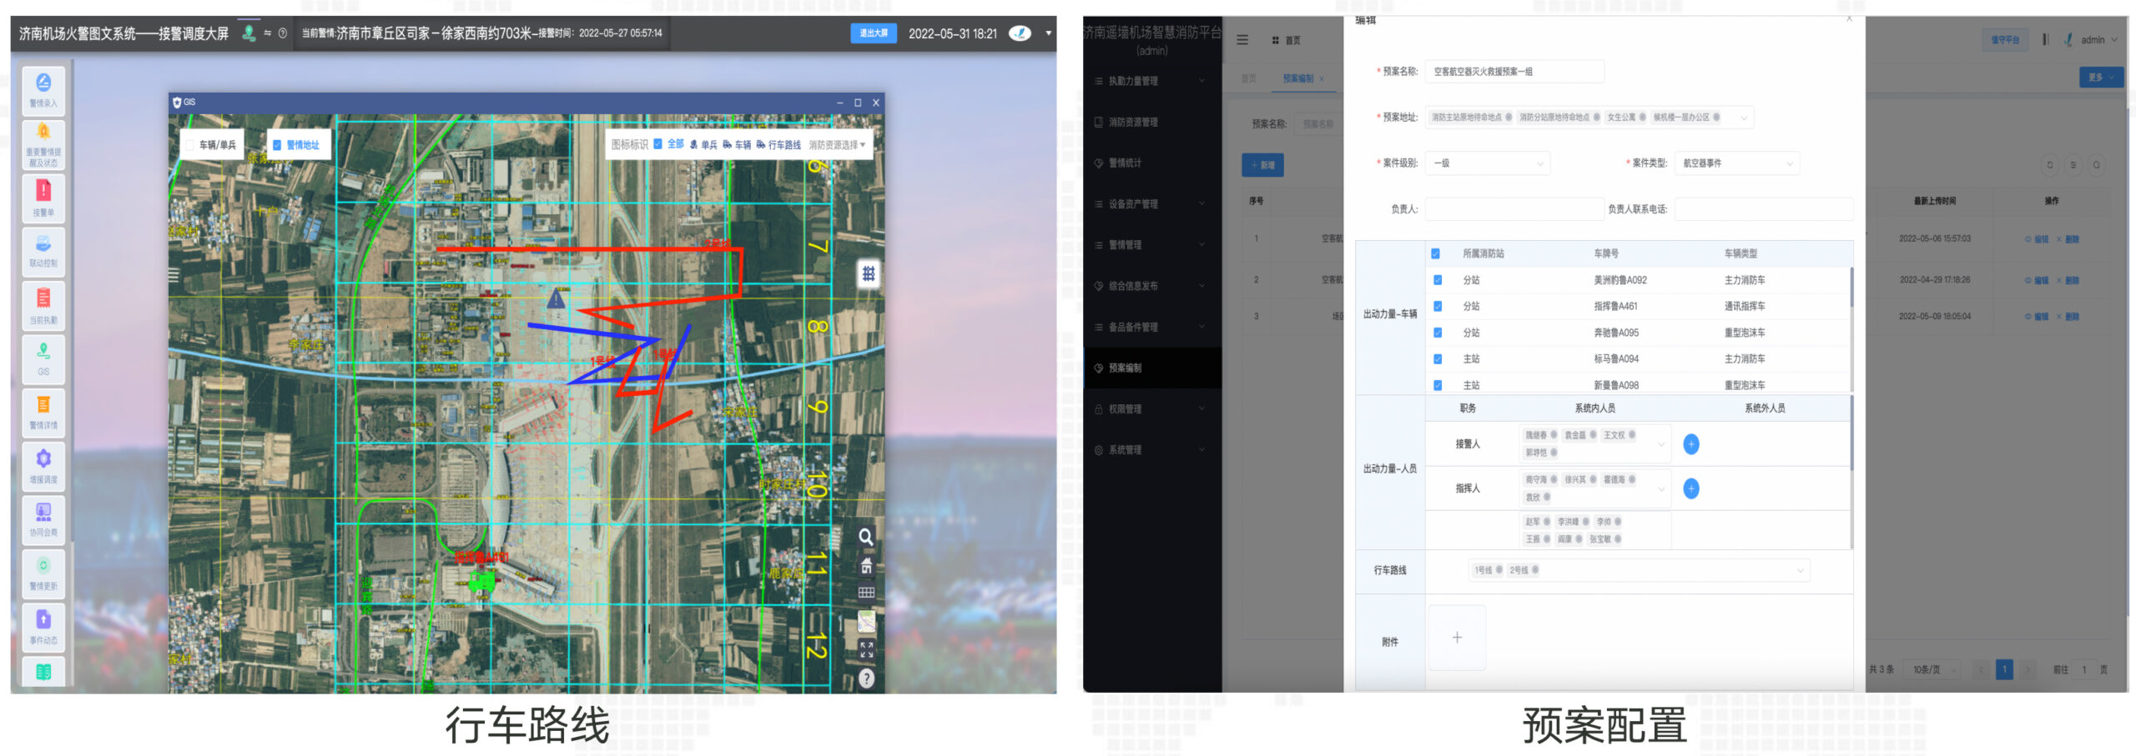Uncheck the 美洲豹鲁A092 row checkbox
This screenshot has height=756, width=2136.
[x=1437, y=280]
